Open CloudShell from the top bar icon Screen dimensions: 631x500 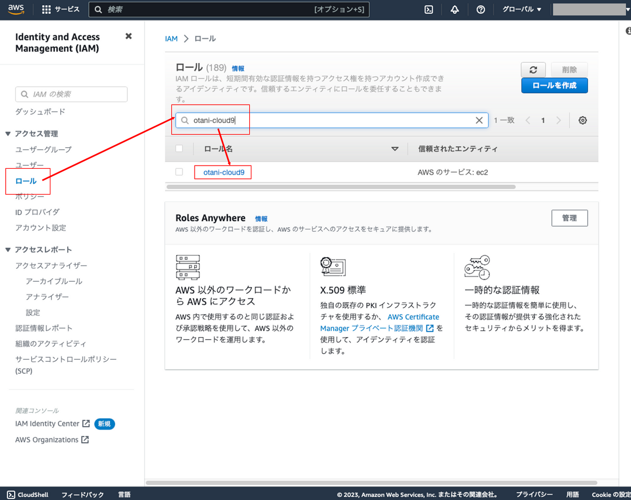(429, 9)
